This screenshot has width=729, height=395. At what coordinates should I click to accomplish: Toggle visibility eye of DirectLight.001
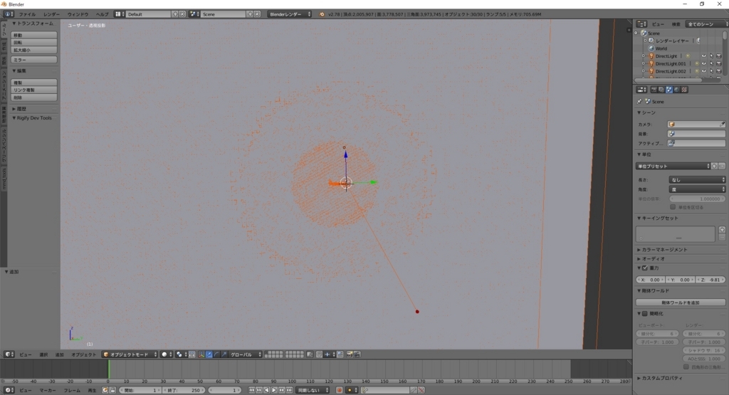pos(703,63)
